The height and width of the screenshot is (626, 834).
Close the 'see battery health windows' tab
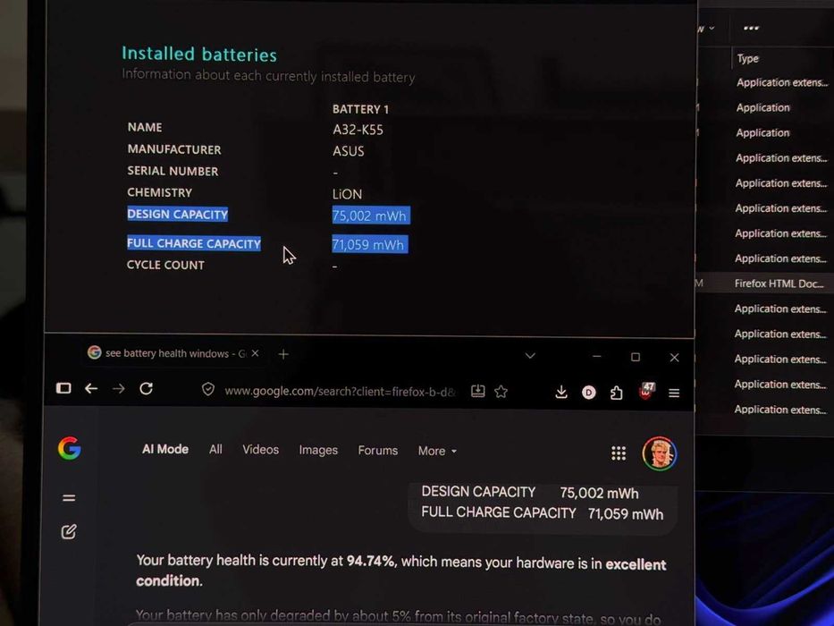256,353
